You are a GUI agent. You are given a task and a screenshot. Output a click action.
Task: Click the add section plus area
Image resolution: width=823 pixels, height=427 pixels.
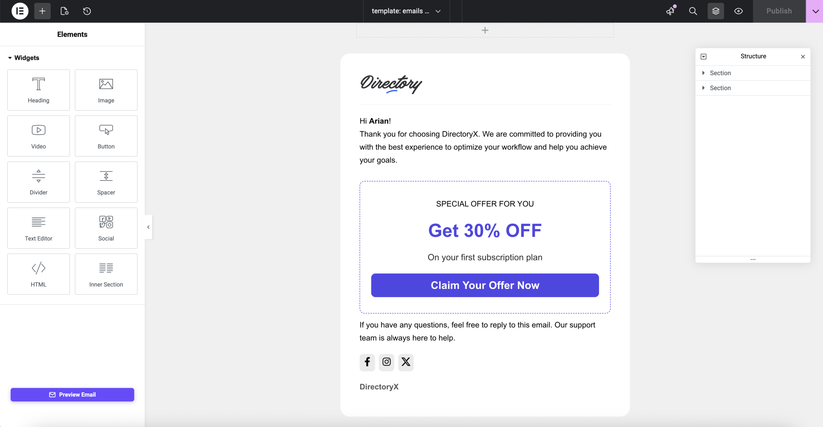click(485, 30)
